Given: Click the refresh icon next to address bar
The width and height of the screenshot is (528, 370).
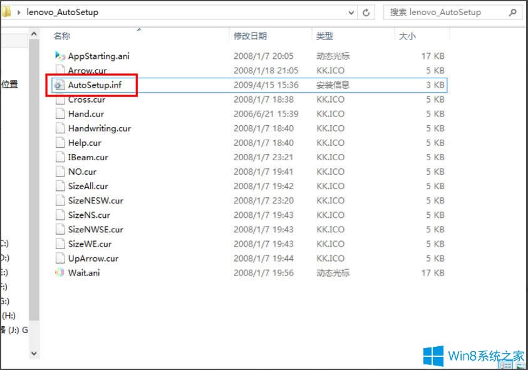Looking at the screenshot, I should [365, 12].
